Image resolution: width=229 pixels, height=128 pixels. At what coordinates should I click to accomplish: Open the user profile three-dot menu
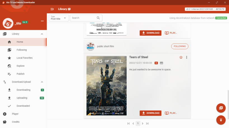point(42,21)
